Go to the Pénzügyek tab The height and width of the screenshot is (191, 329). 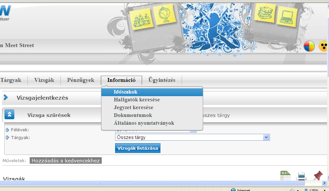click(x=81, y=80)
